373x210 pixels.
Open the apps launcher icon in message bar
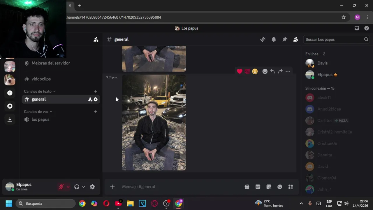pos(291,187)
